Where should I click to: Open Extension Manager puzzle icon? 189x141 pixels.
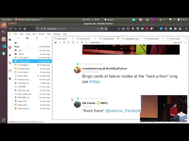[x=10, y=78]
